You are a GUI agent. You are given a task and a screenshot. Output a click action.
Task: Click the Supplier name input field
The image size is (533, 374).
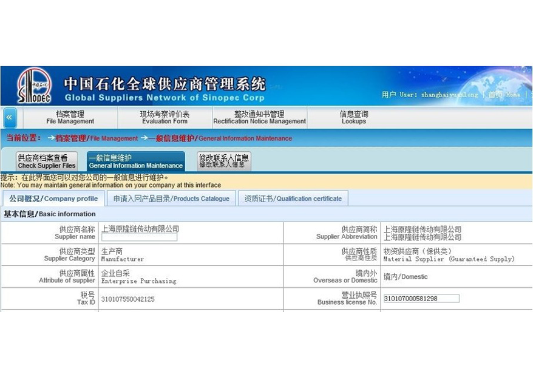click(x=140, y=237)
